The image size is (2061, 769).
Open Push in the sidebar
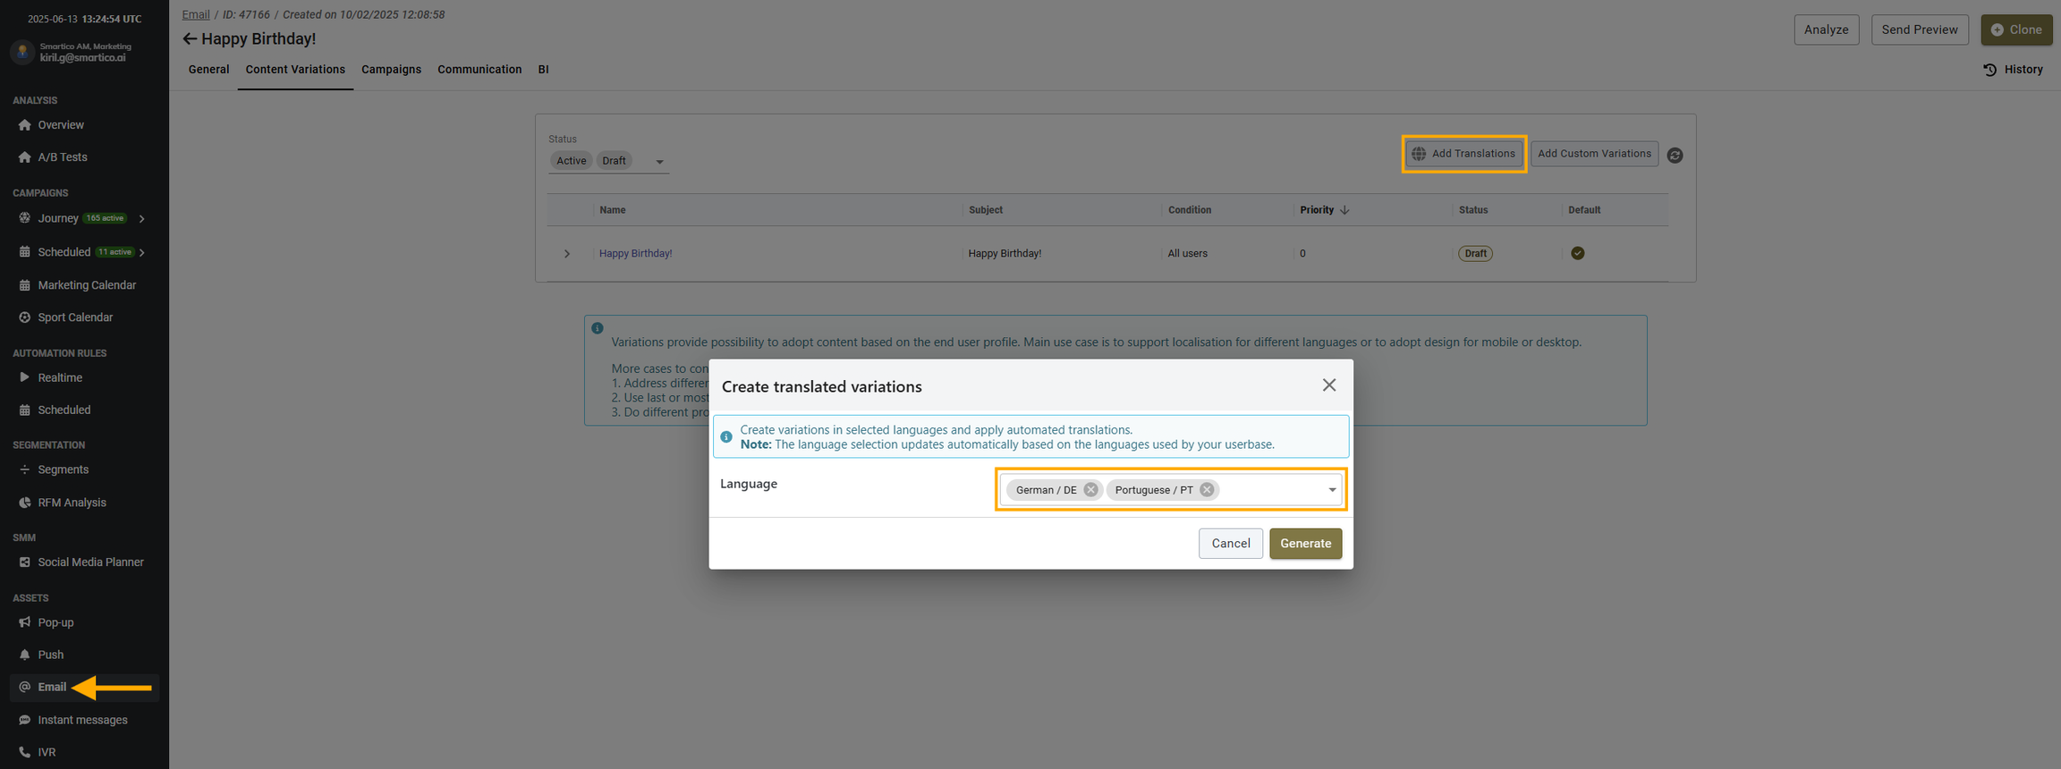[x=50, y=655]
